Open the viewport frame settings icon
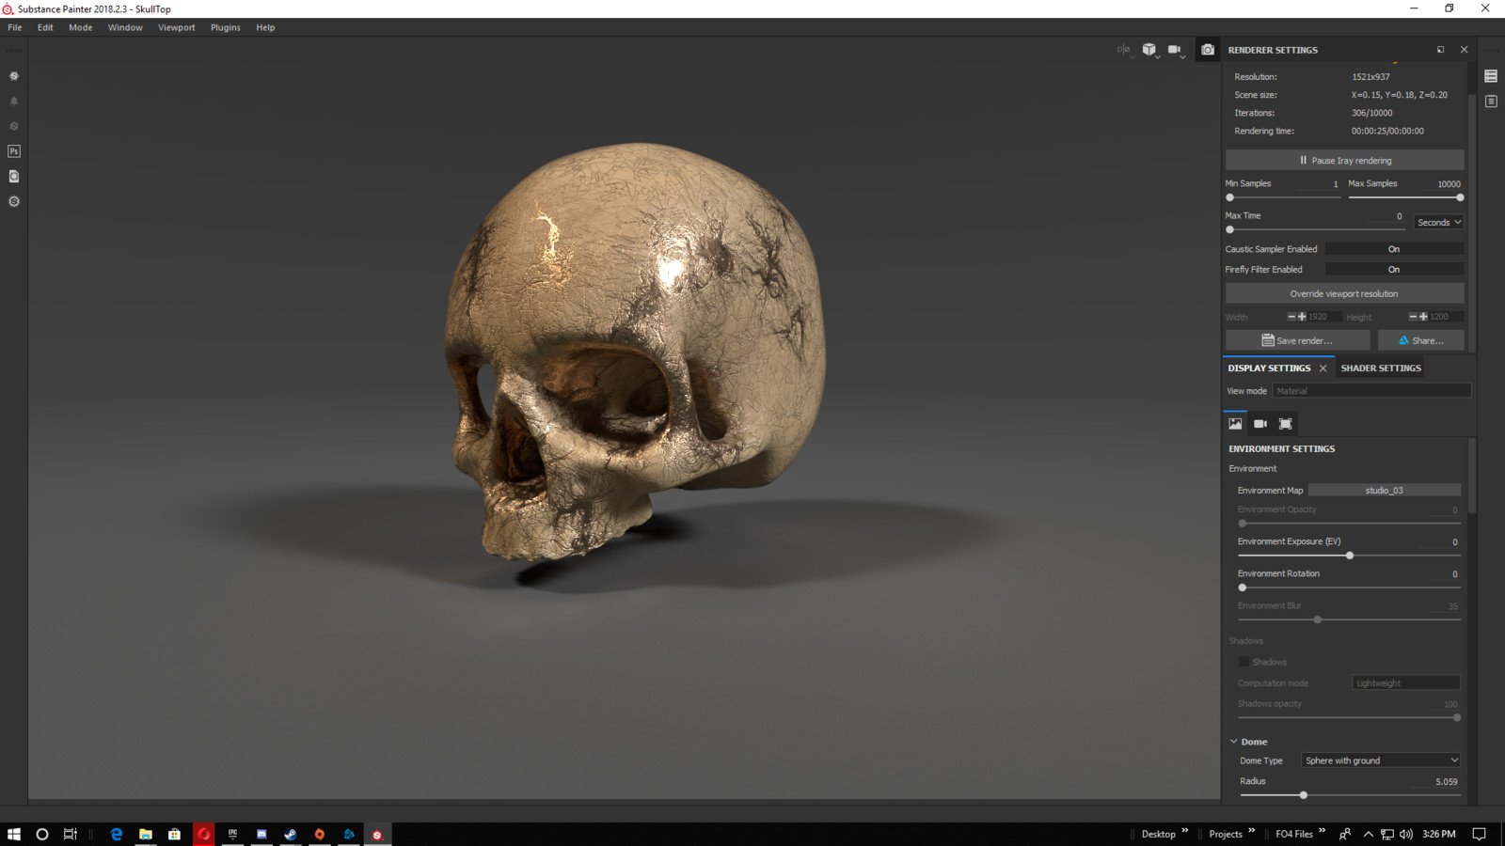The height and width of the screenshot is (846, 1505). point(1285,424)
